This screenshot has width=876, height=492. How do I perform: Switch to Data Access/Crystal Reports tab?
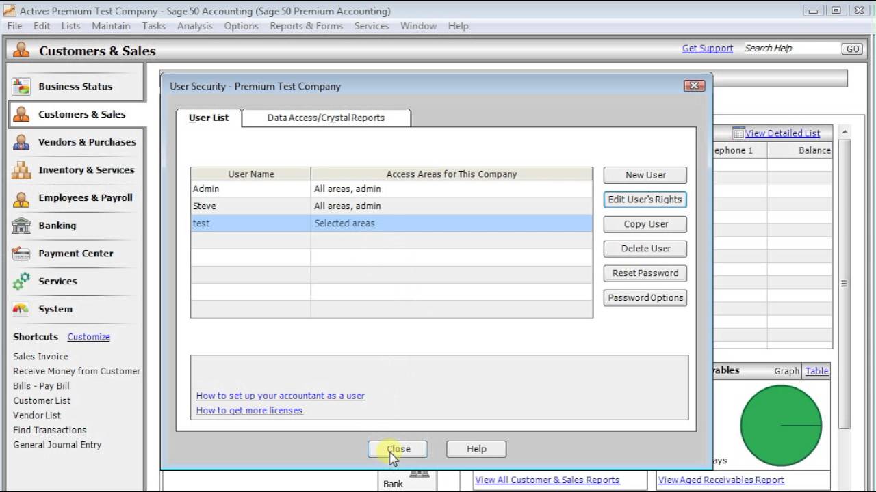pos(326,118)
